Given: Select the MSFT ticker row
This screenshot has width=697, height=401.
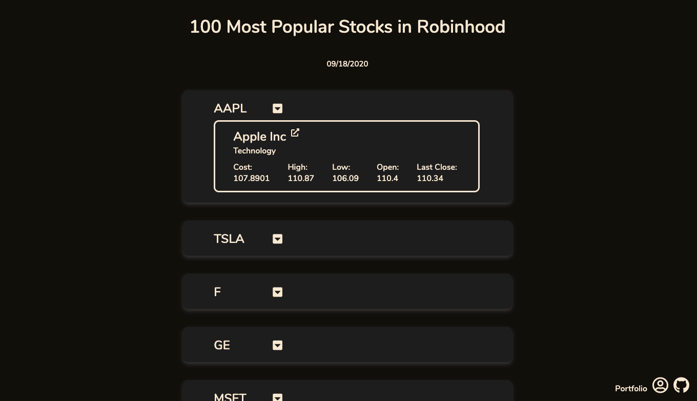Looking at the screenshot, I should coord(347,391).
